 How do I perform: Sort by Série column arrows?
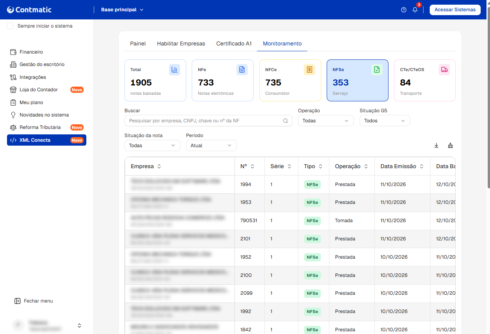coord(289,166)
